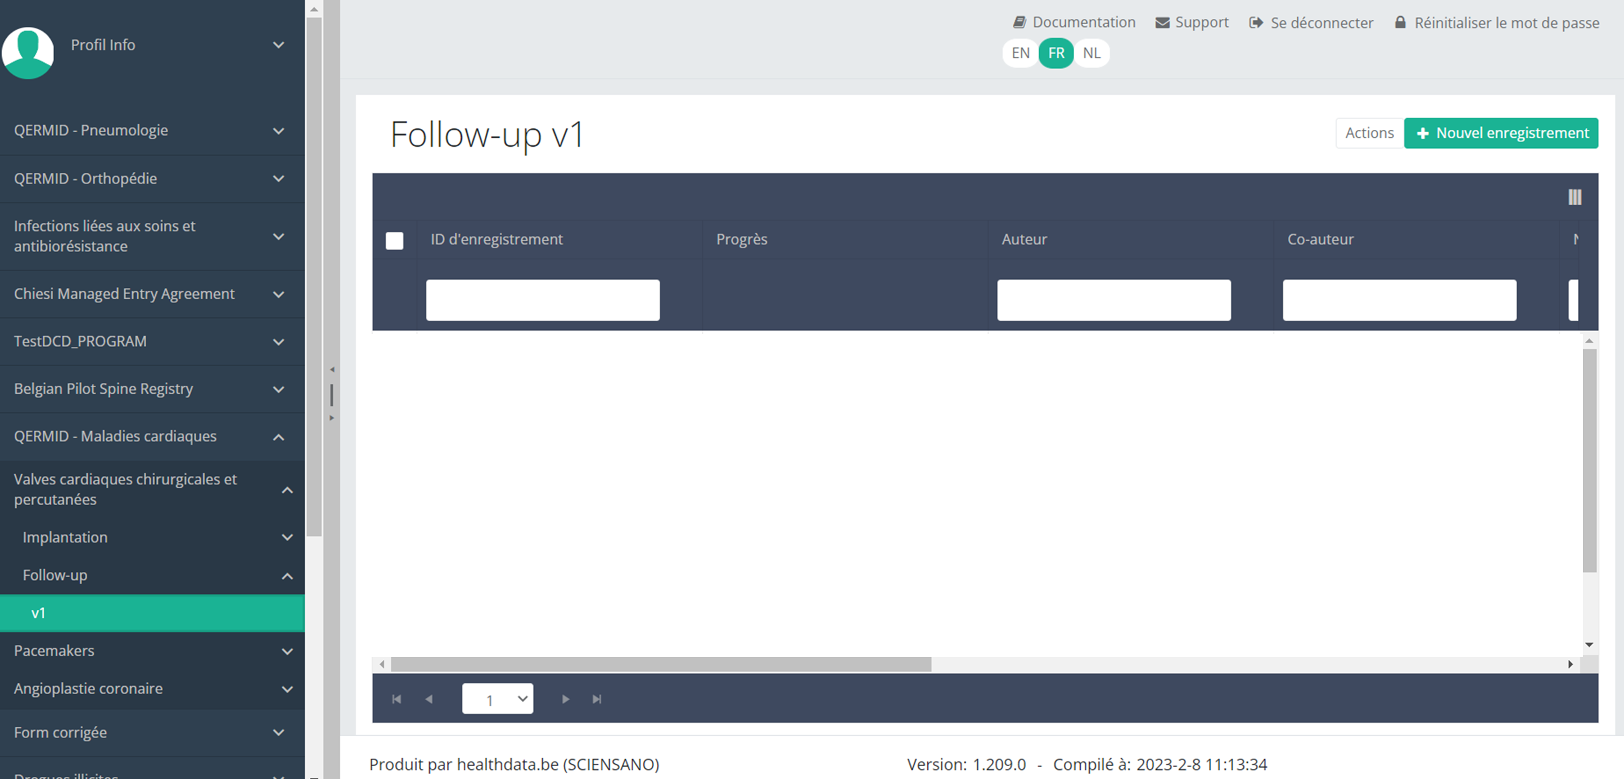Tick the select-all checkbox in the table header

[x=395, y=240]
